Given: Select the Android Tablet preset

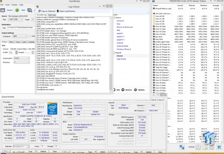Looking at the screenshot, I should click(122, 46).
